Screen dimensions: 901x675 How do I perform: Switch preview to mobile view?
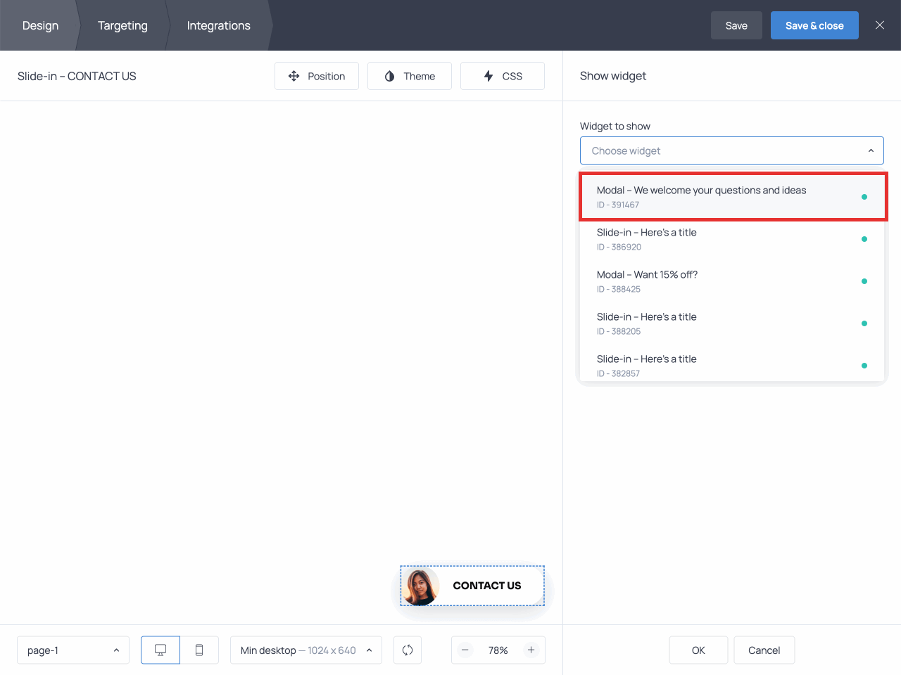click(199, 650)
